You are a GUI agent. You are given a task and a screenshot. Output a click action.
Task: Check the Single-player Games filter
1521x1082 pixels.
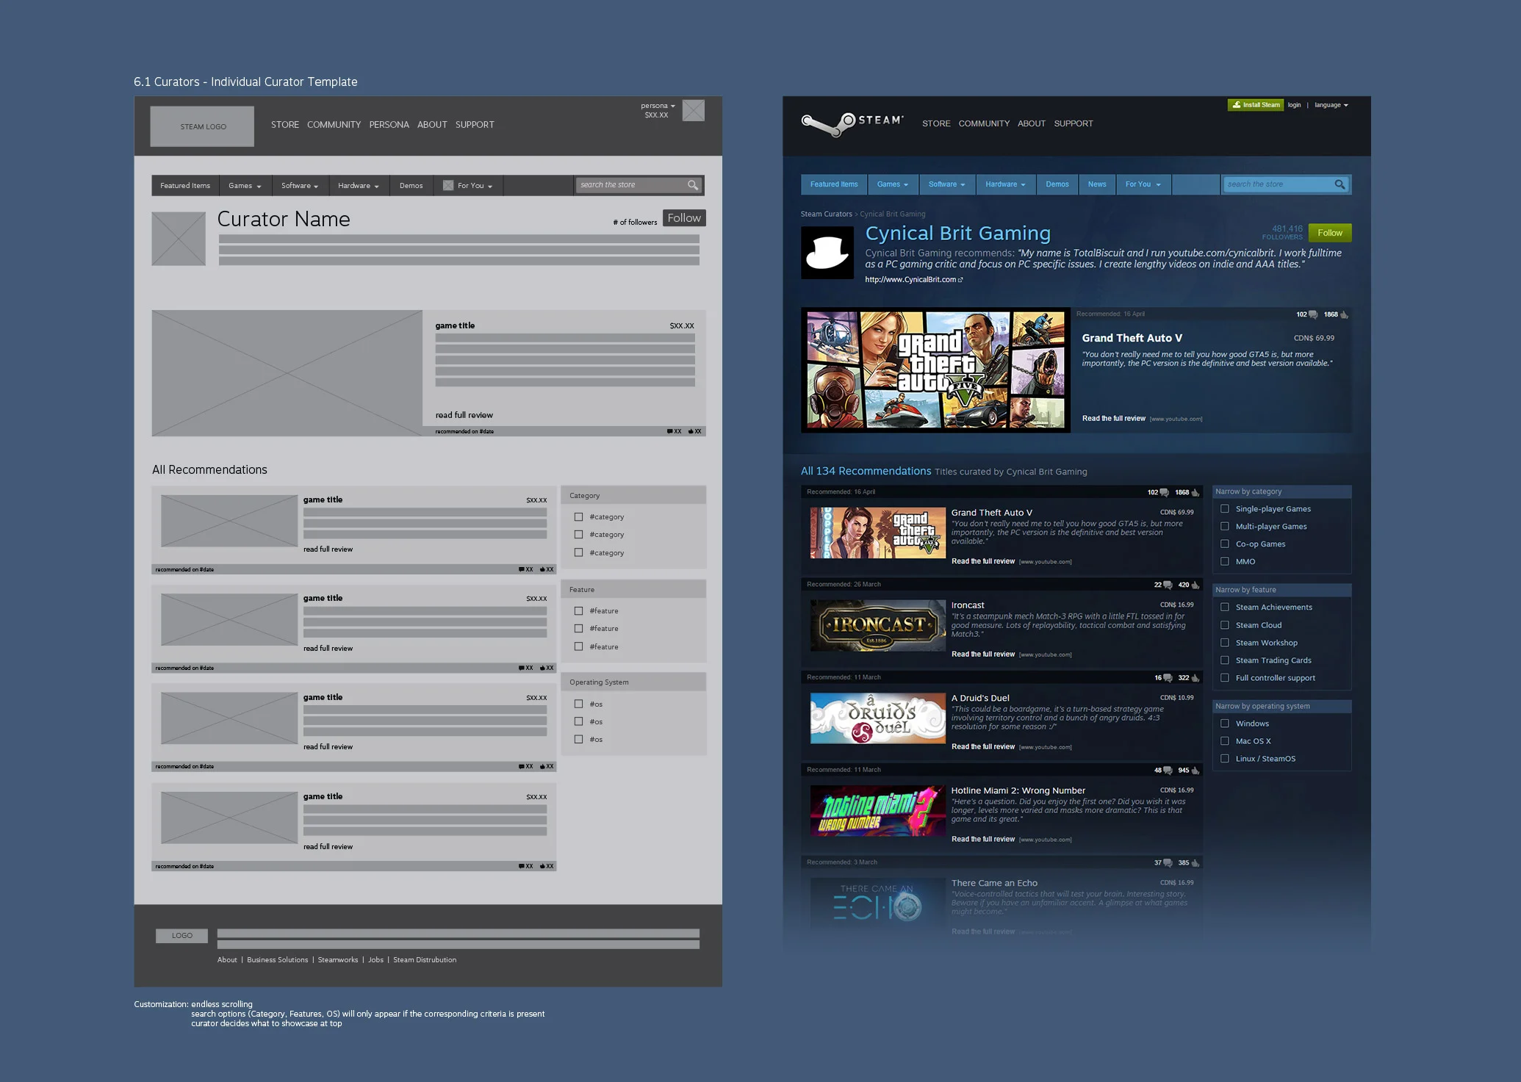click(x=1225, y=509)
